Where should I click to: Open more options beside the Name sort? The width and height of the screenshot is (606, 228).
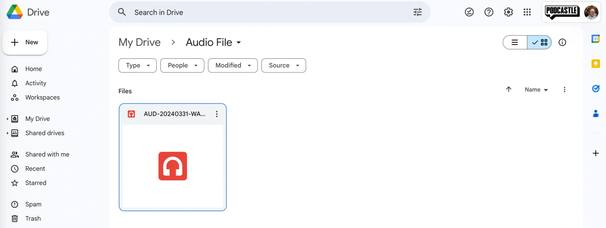[x=564, y=89]
